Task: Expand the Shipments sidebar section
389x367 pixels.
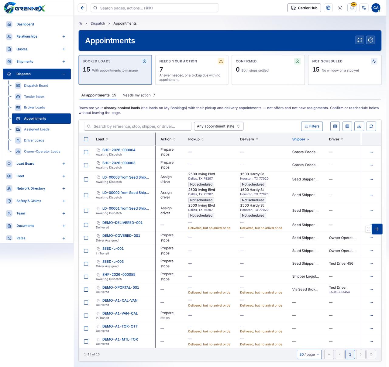Action: (64, 62)
